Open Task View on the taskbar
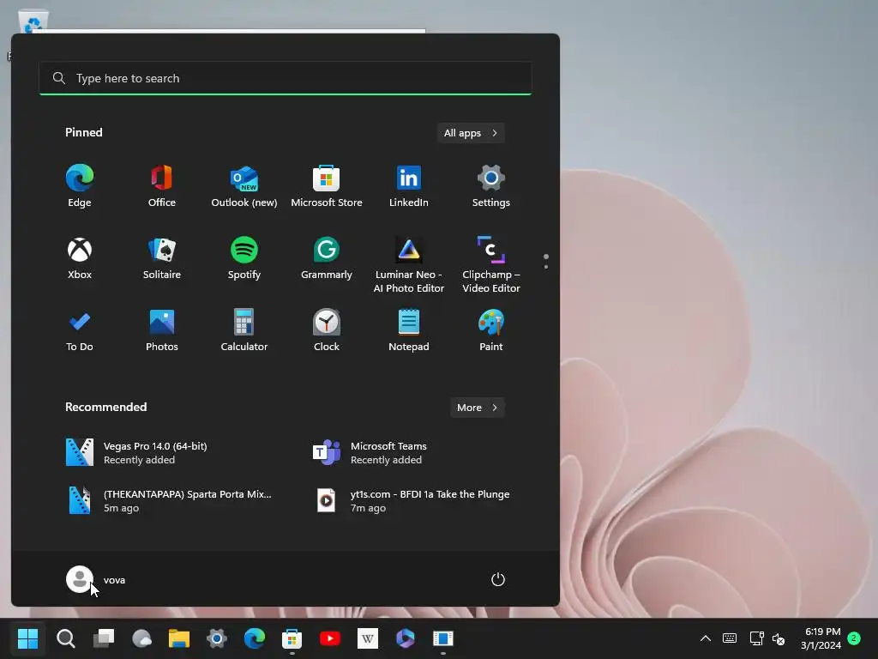The image size is (878, 659). pyautogui.click(x=104, y=638)
